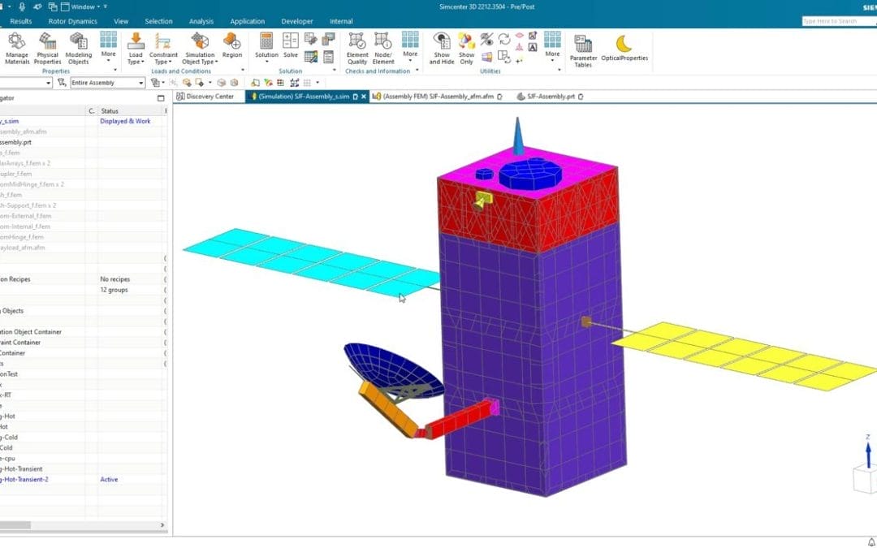Switch to the View ribbon tab
The height and width of the screenshot is (548, 877).
pos(121,21)
